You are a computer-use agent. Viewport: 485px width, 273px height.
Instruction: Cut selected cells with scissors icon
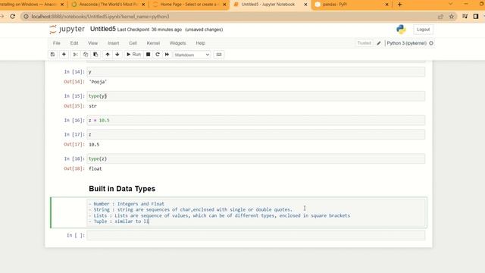(x=75, y=55)
